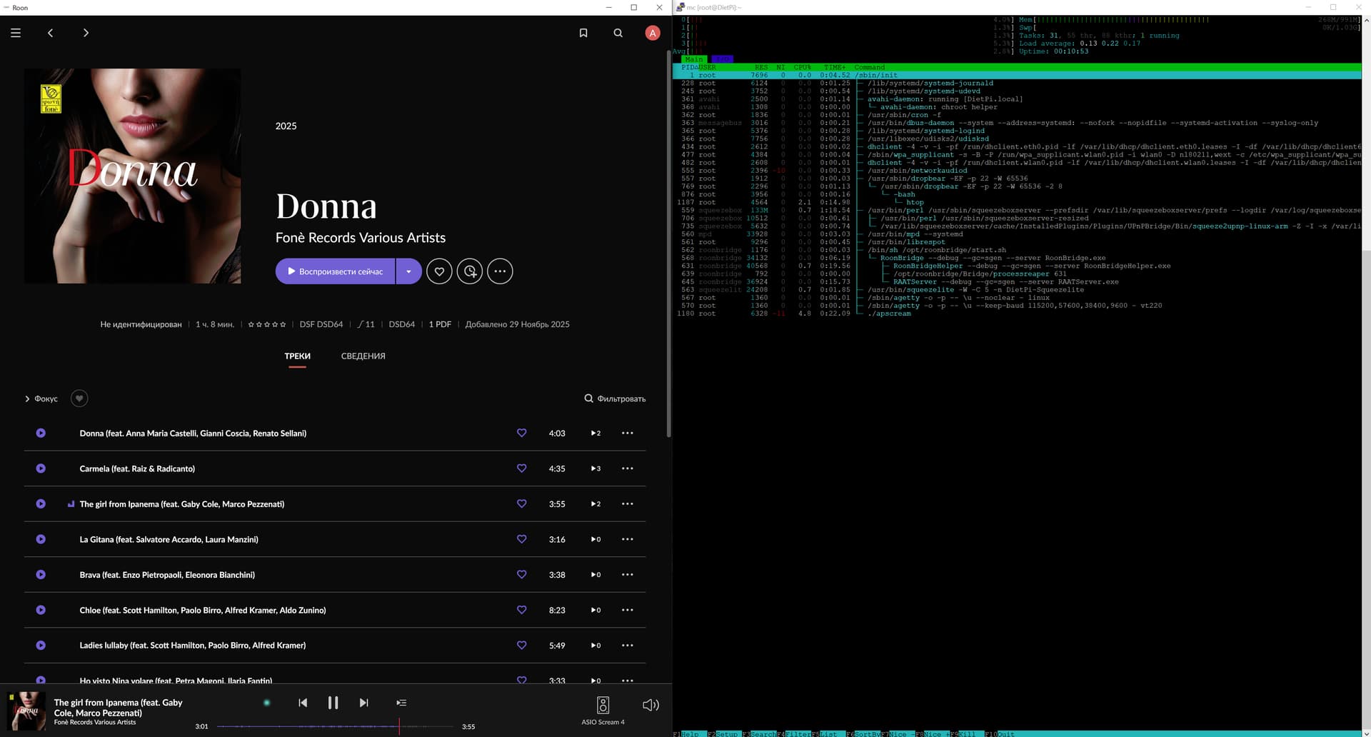Image resolution: width=1371 pixels, height=737 pixels.
Task: Open the hamburger navigation menu
Action: click(x=16, y=33)
